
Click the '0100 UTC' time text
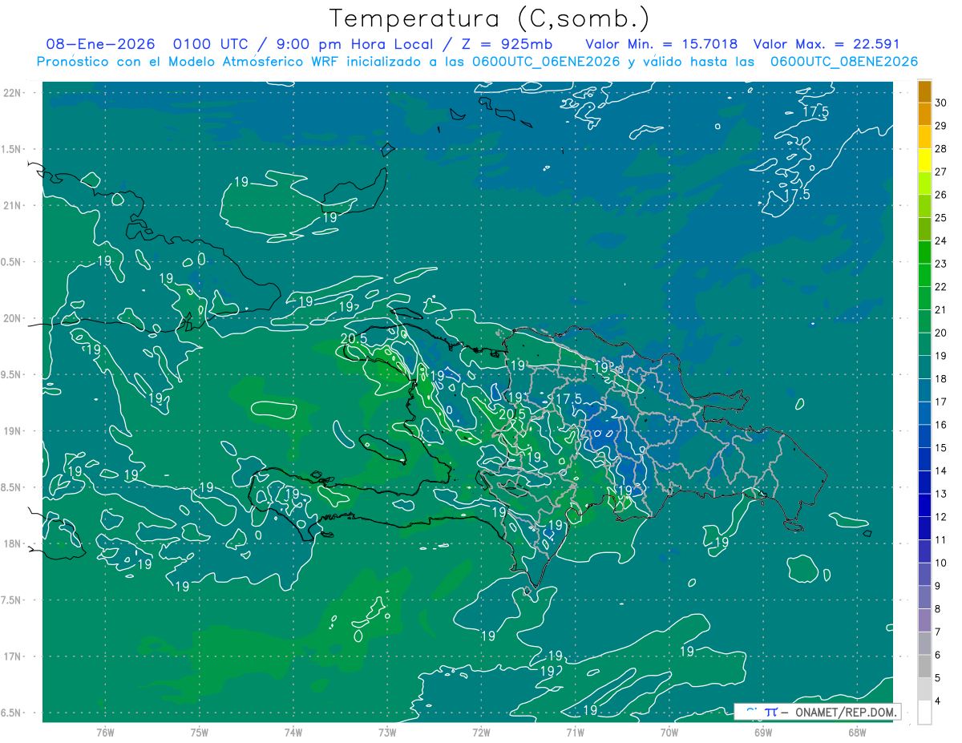[212, 44]
